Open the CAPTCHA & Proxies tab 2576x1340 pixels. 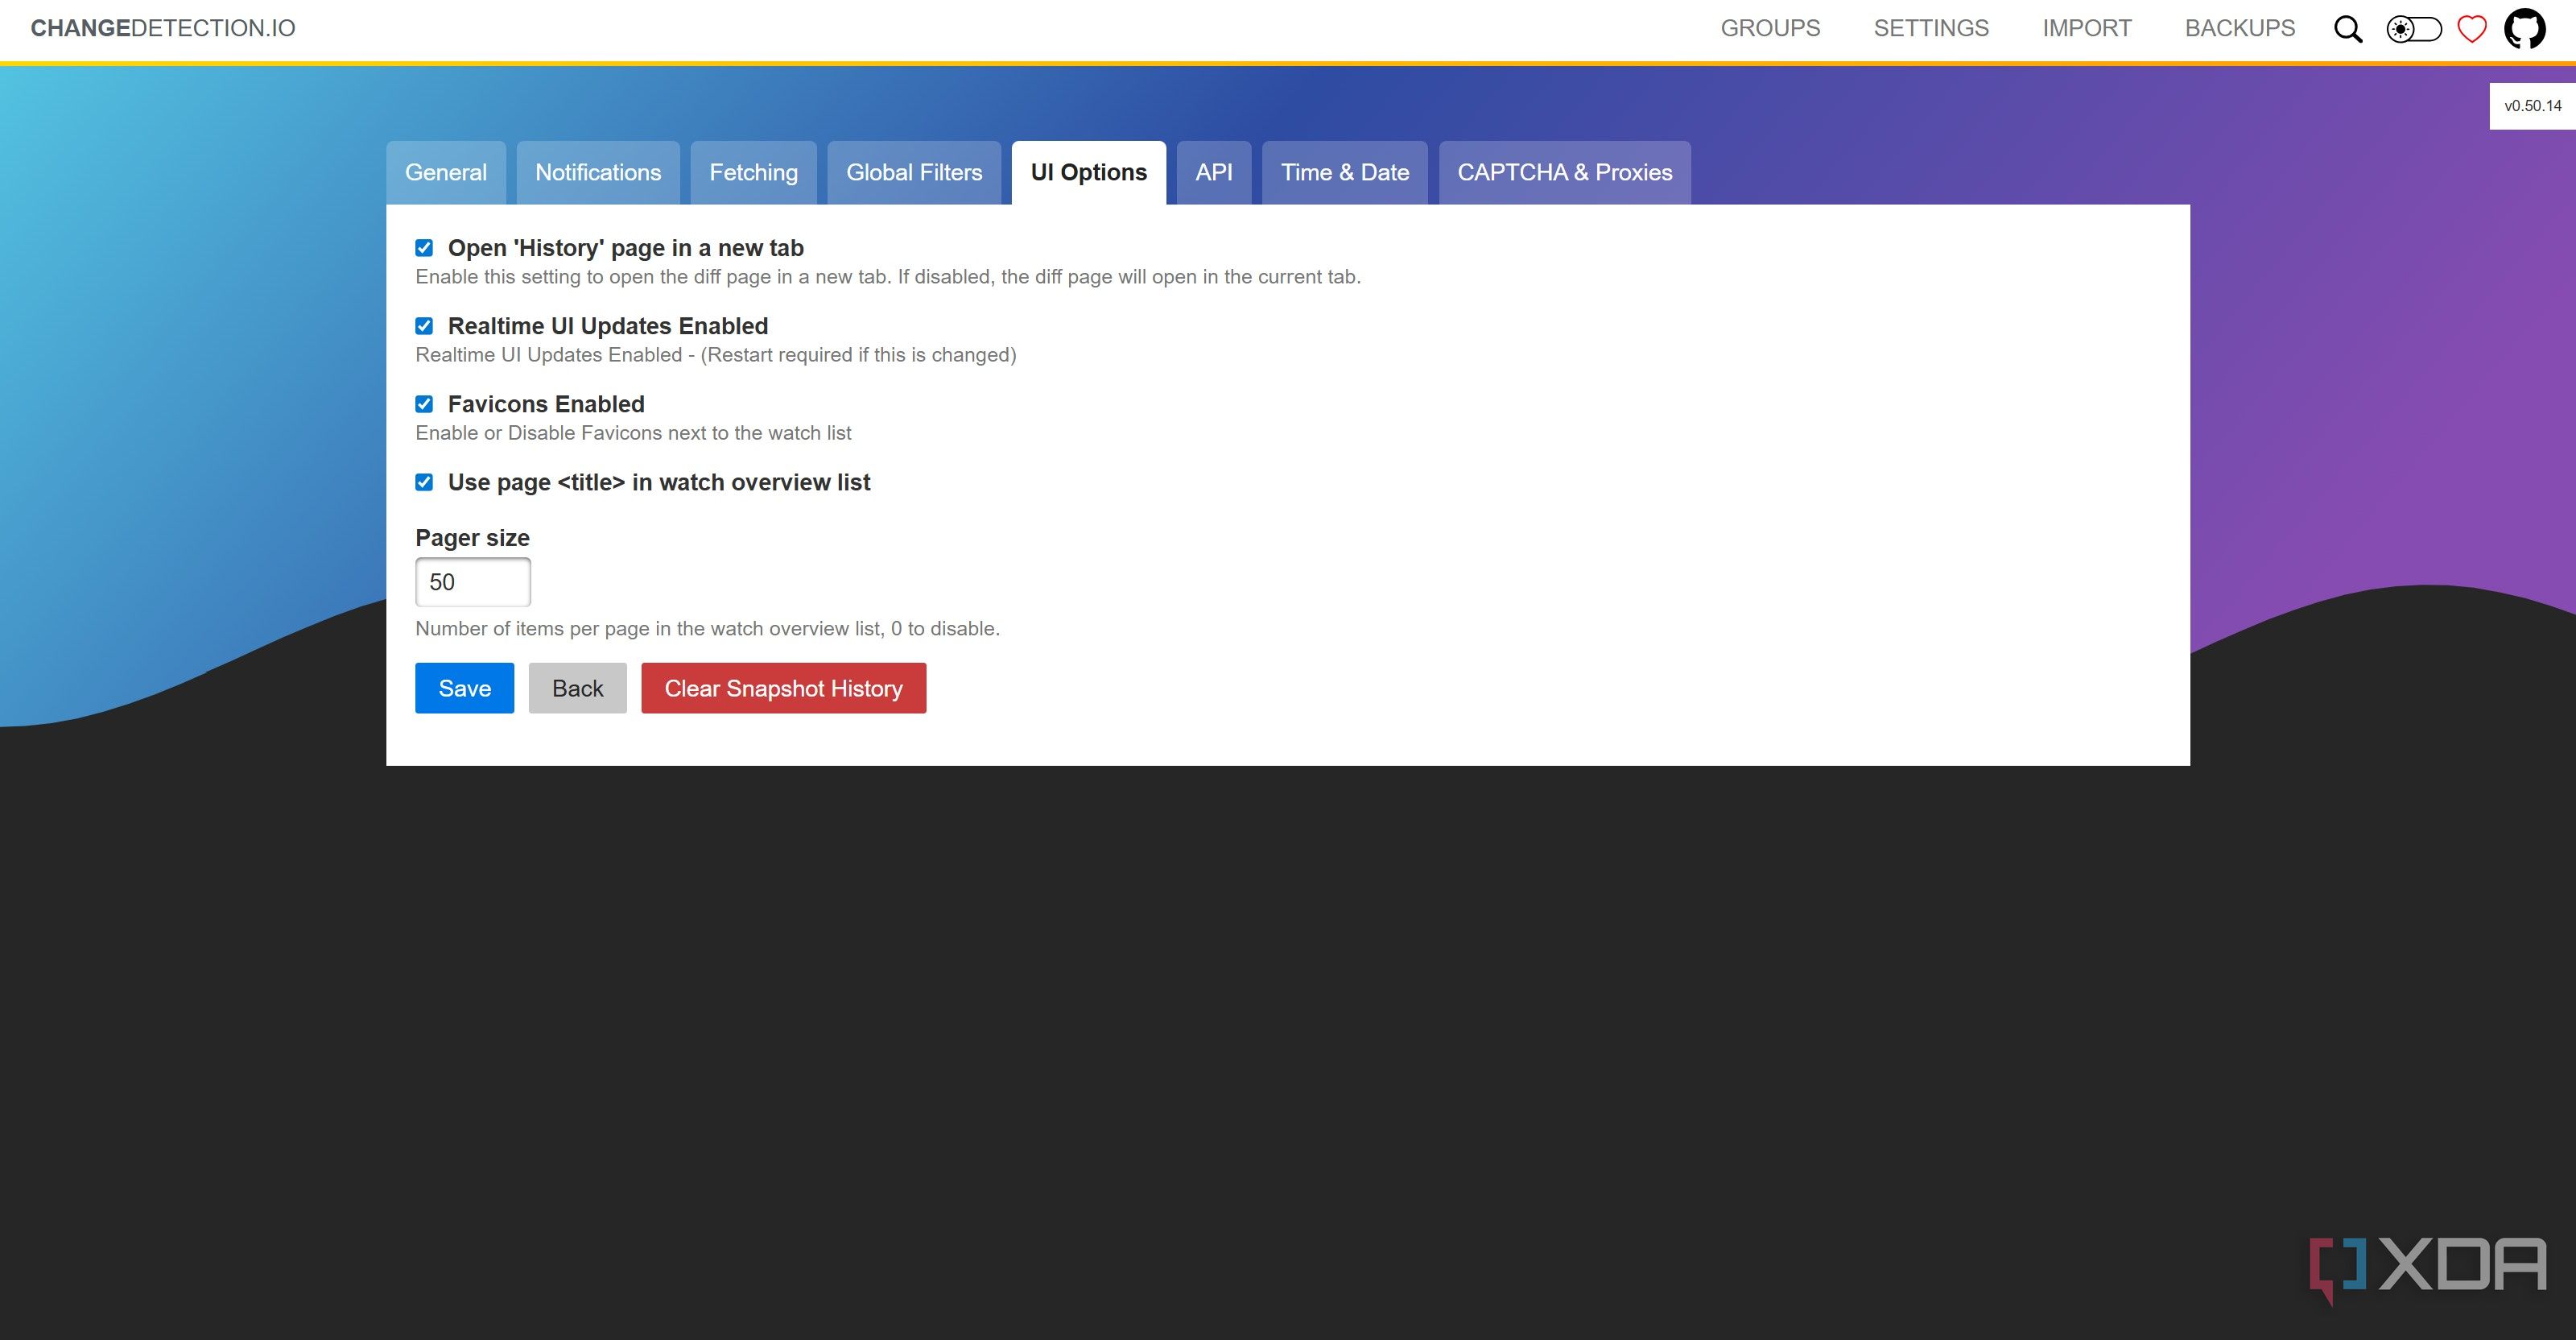[1565, 173]
